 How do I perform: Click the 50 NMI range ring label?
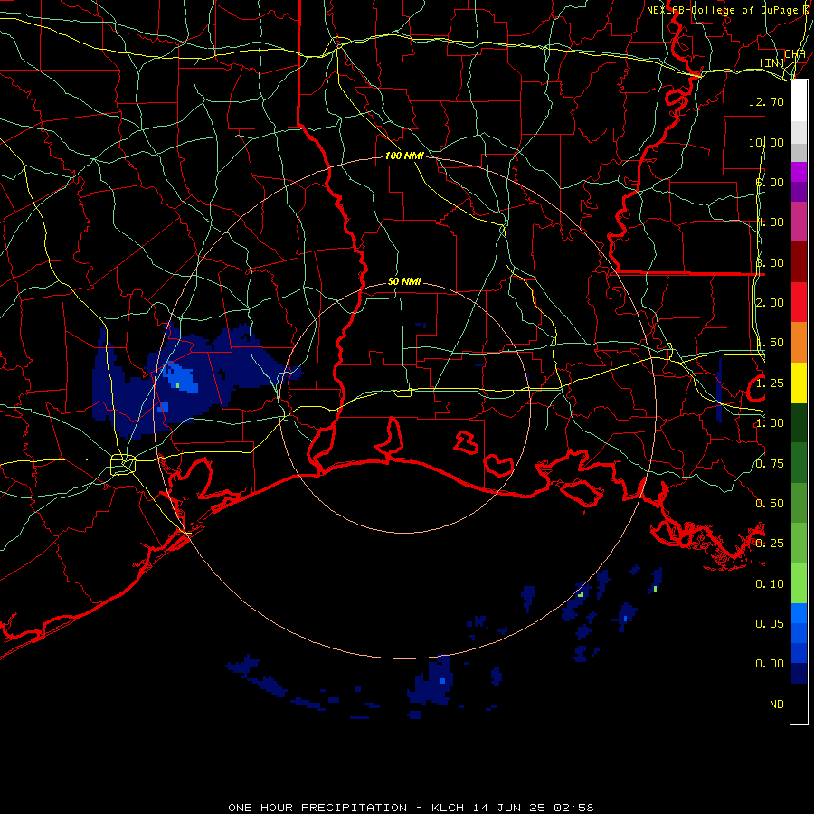(x=404, y=282)
